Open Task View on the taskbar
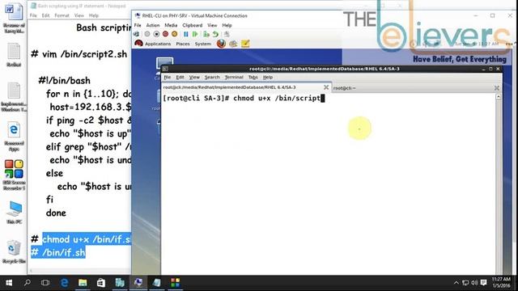The image size is (518, 291). point(45,283)
